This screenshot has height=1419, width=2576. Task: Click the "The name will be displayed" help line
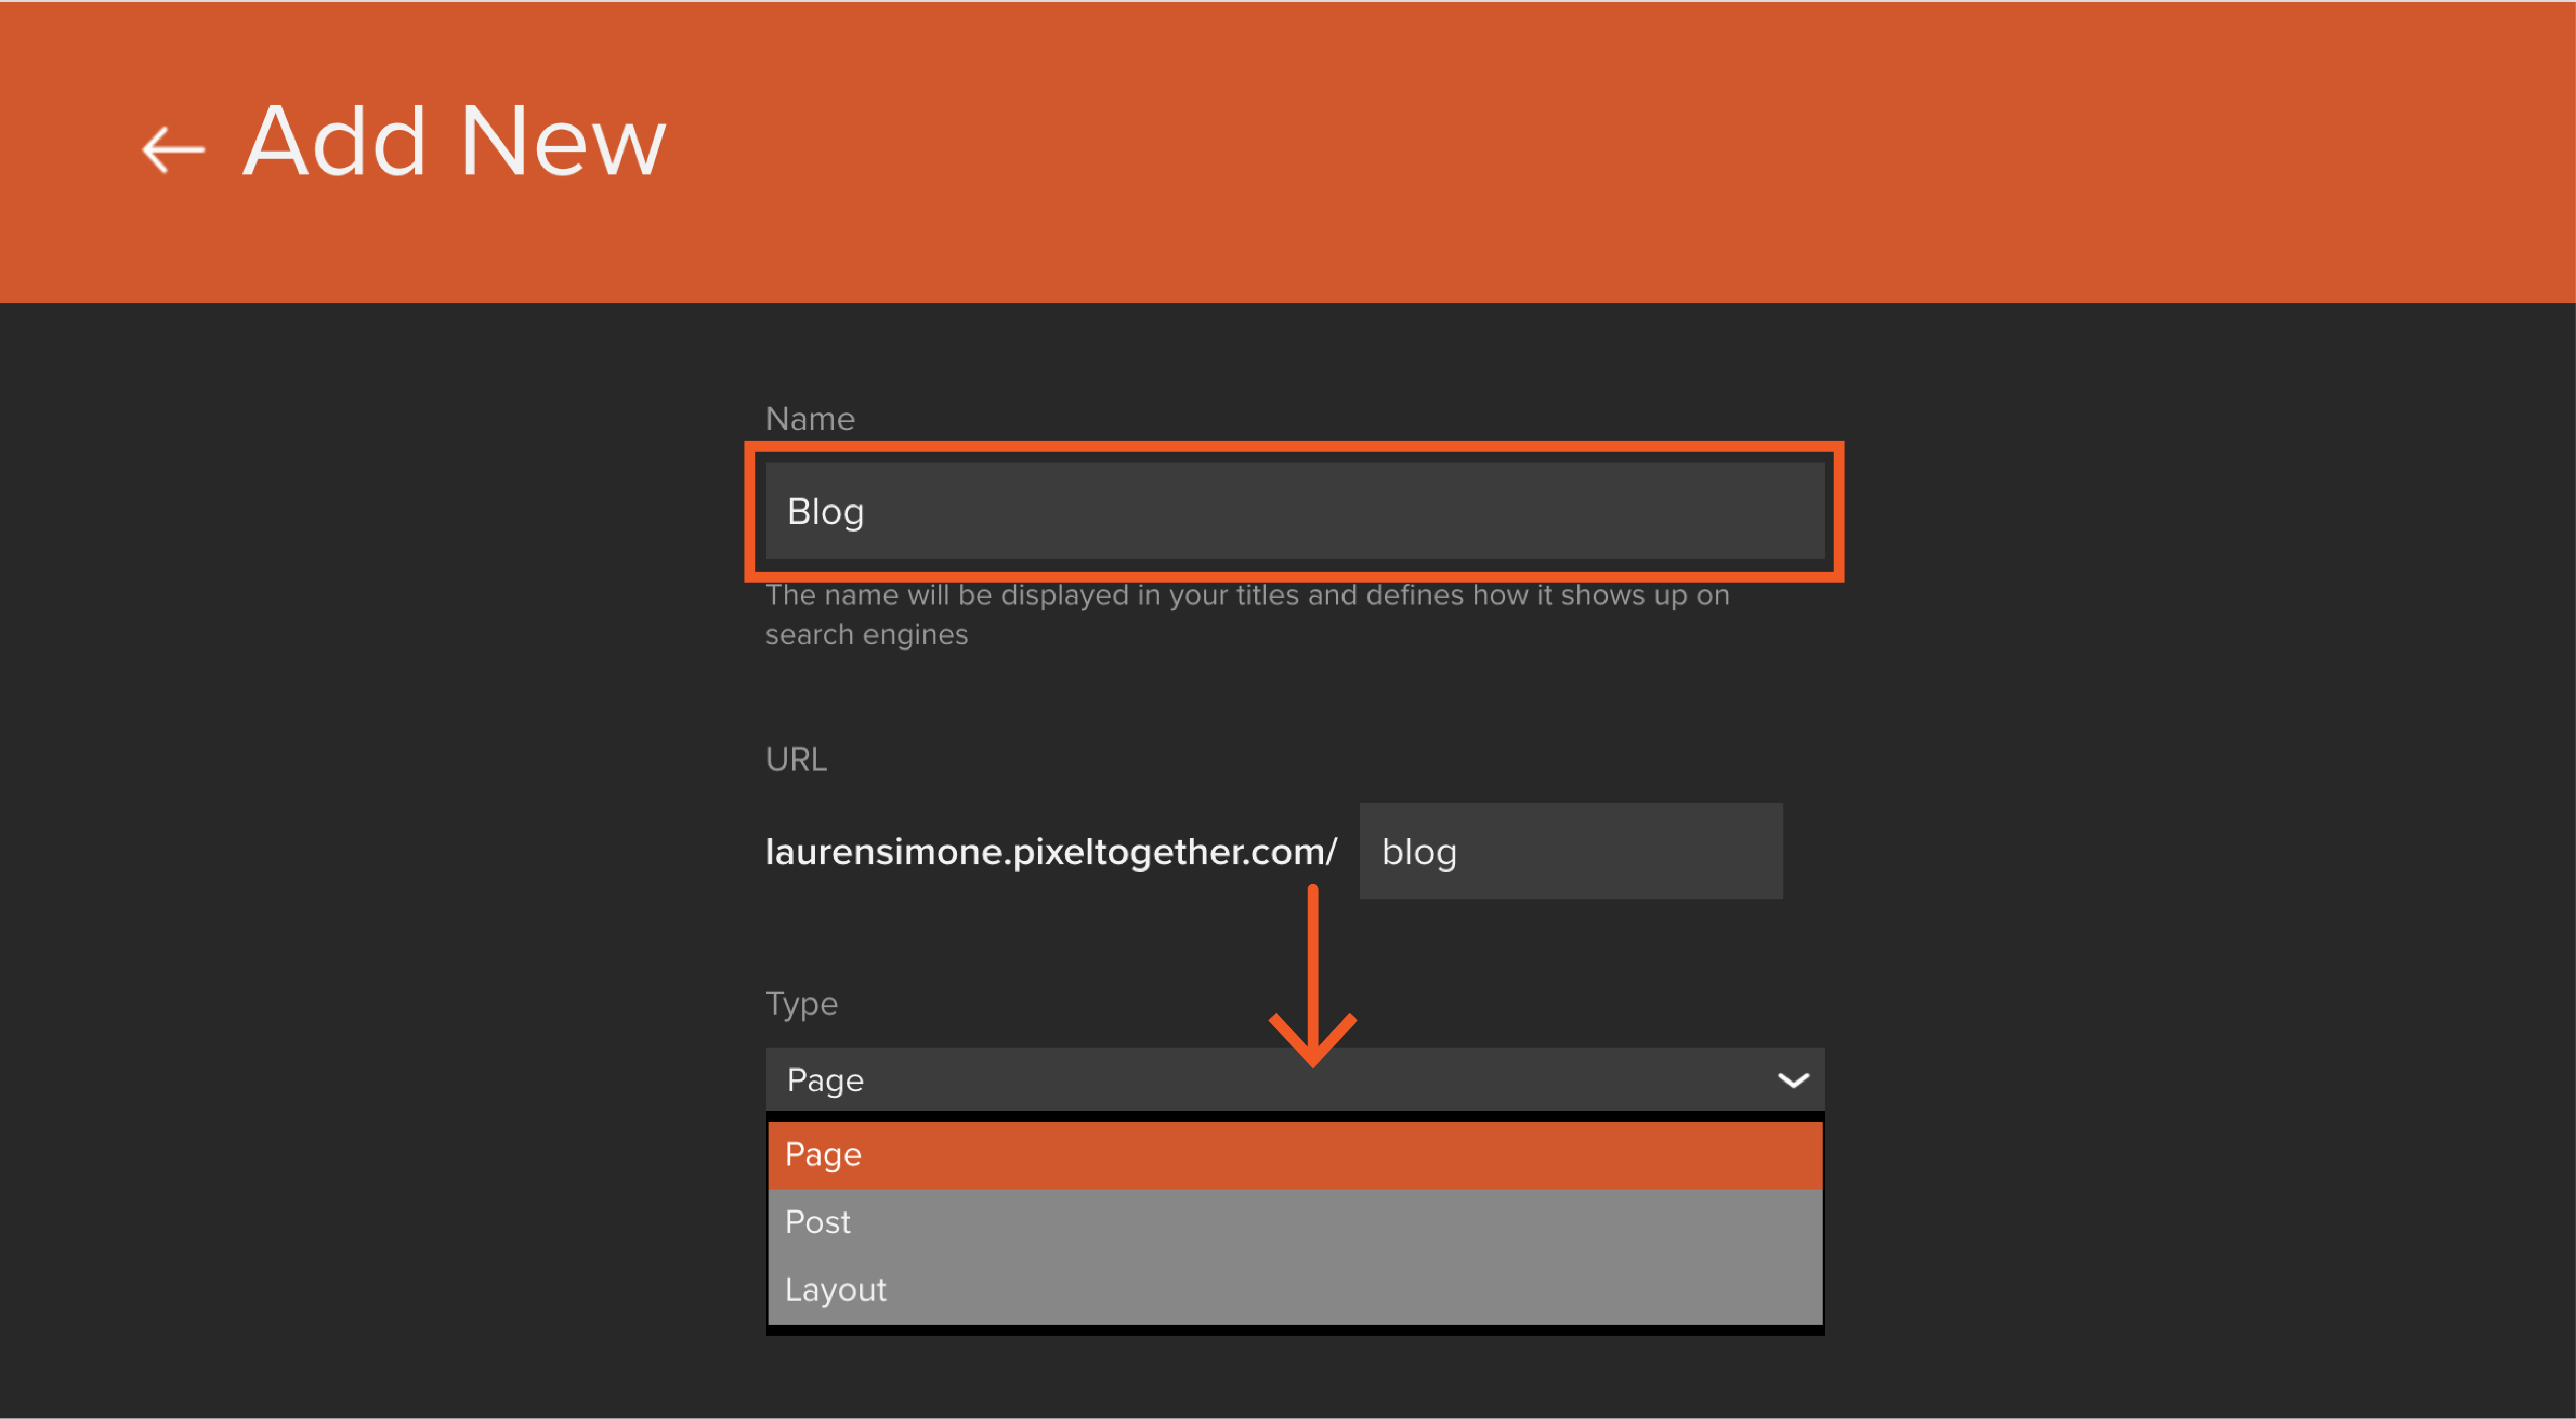coord(1246,596)
